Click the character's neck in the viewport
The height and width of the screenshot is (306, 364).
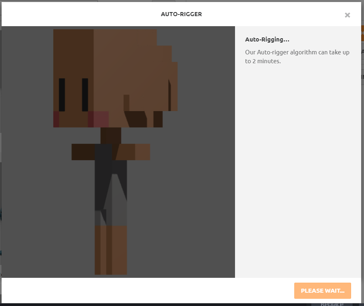[x=111, y=136]
